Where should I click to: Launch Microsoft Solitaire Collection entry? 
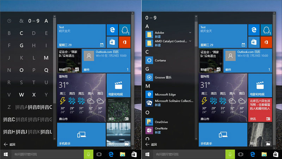coord(169,103)
